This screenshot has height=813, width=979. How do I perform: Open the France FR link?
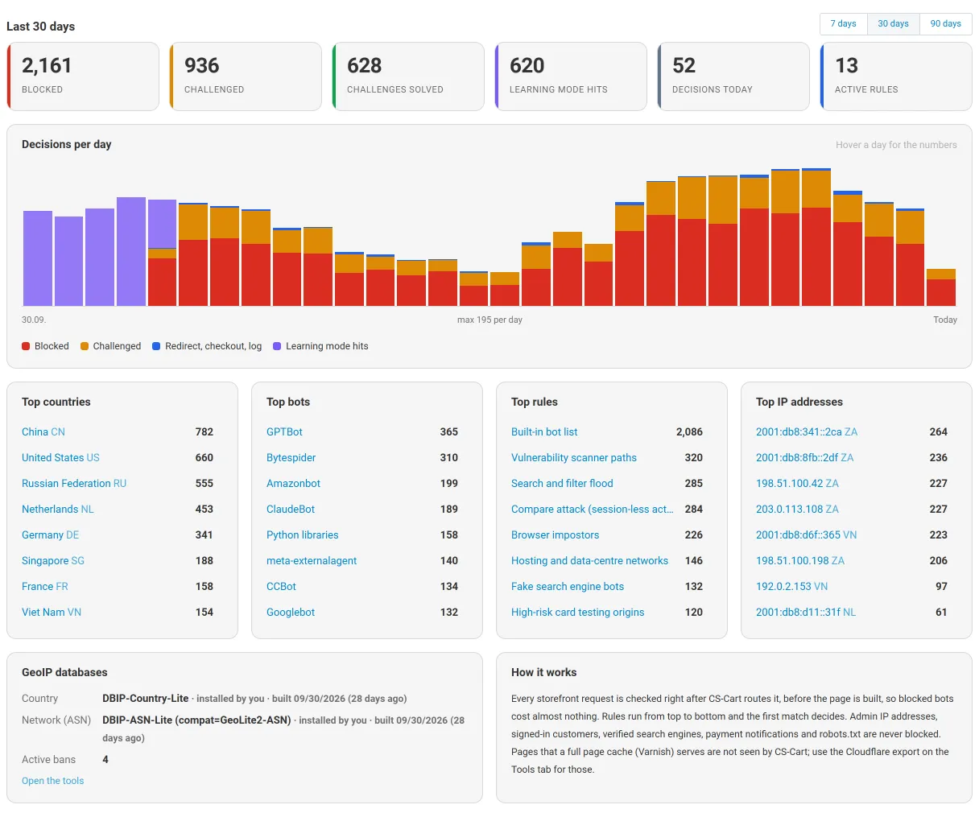click(45, 587)
